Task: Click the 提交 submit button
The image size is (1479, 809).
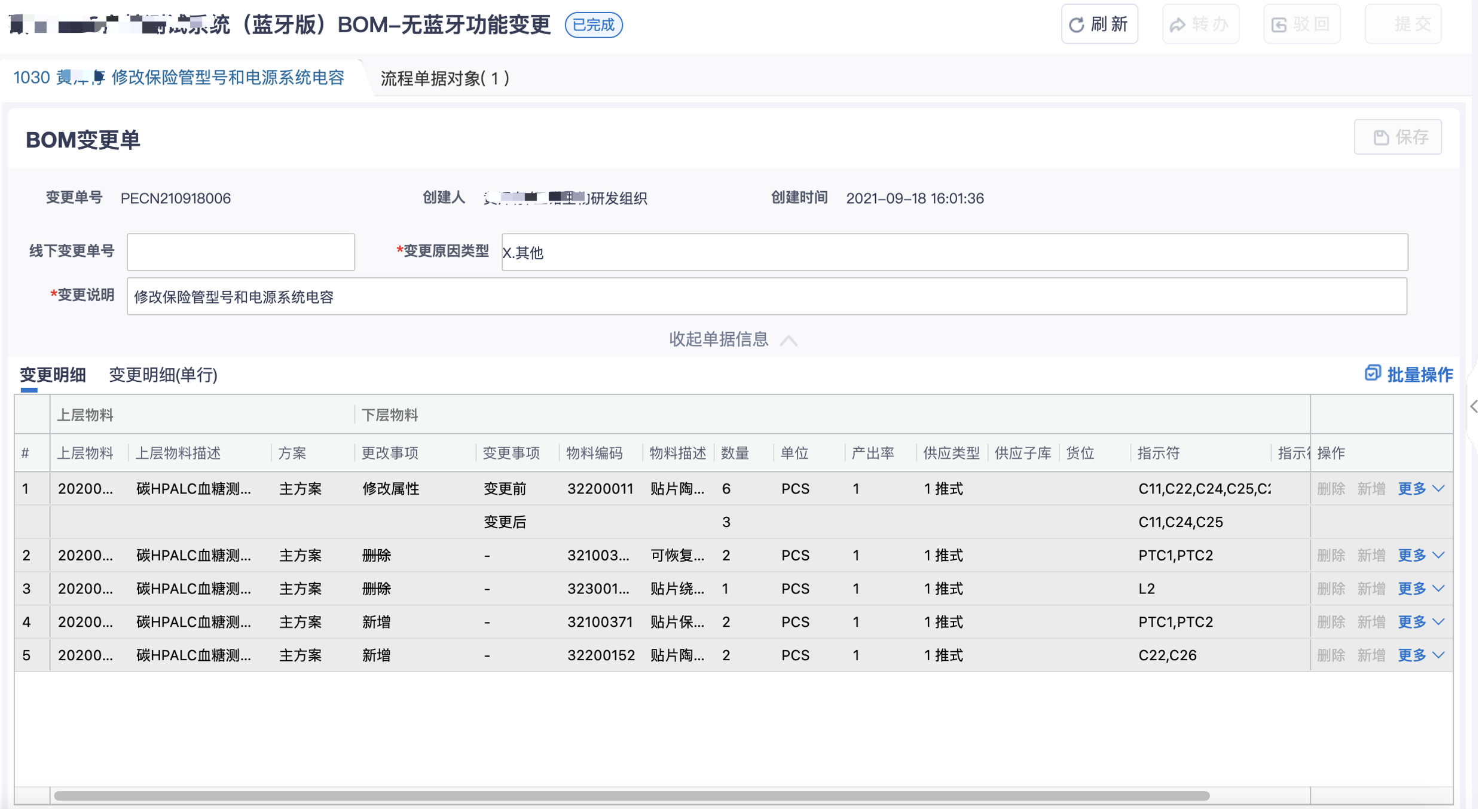Action: pyautogui.click(x=1403, y=24)
